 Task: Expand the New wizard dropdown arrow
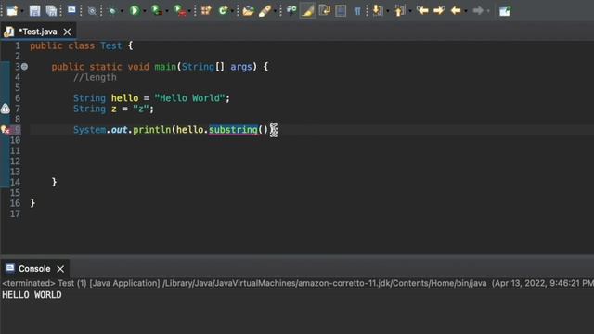coord(22,11)
